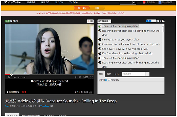Open vocabulary quiz red icon
This screenshot has height=117, width=177.
[144, 2]
